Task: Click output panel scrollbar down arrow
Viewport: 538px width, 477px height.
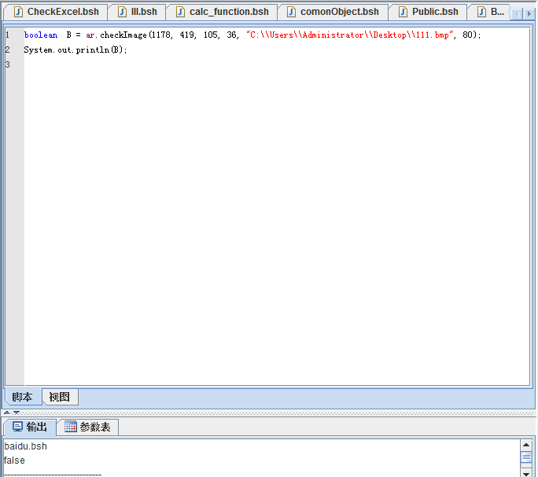Action: (526, 472)
